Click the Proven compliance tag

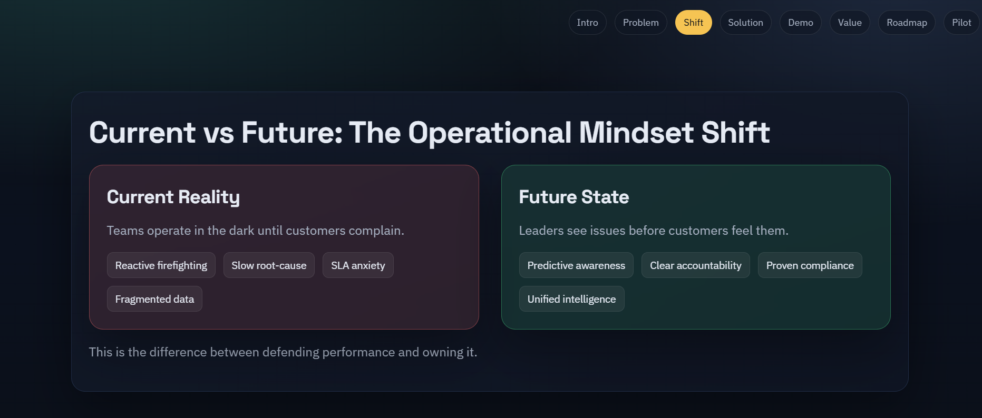[810, 265]
